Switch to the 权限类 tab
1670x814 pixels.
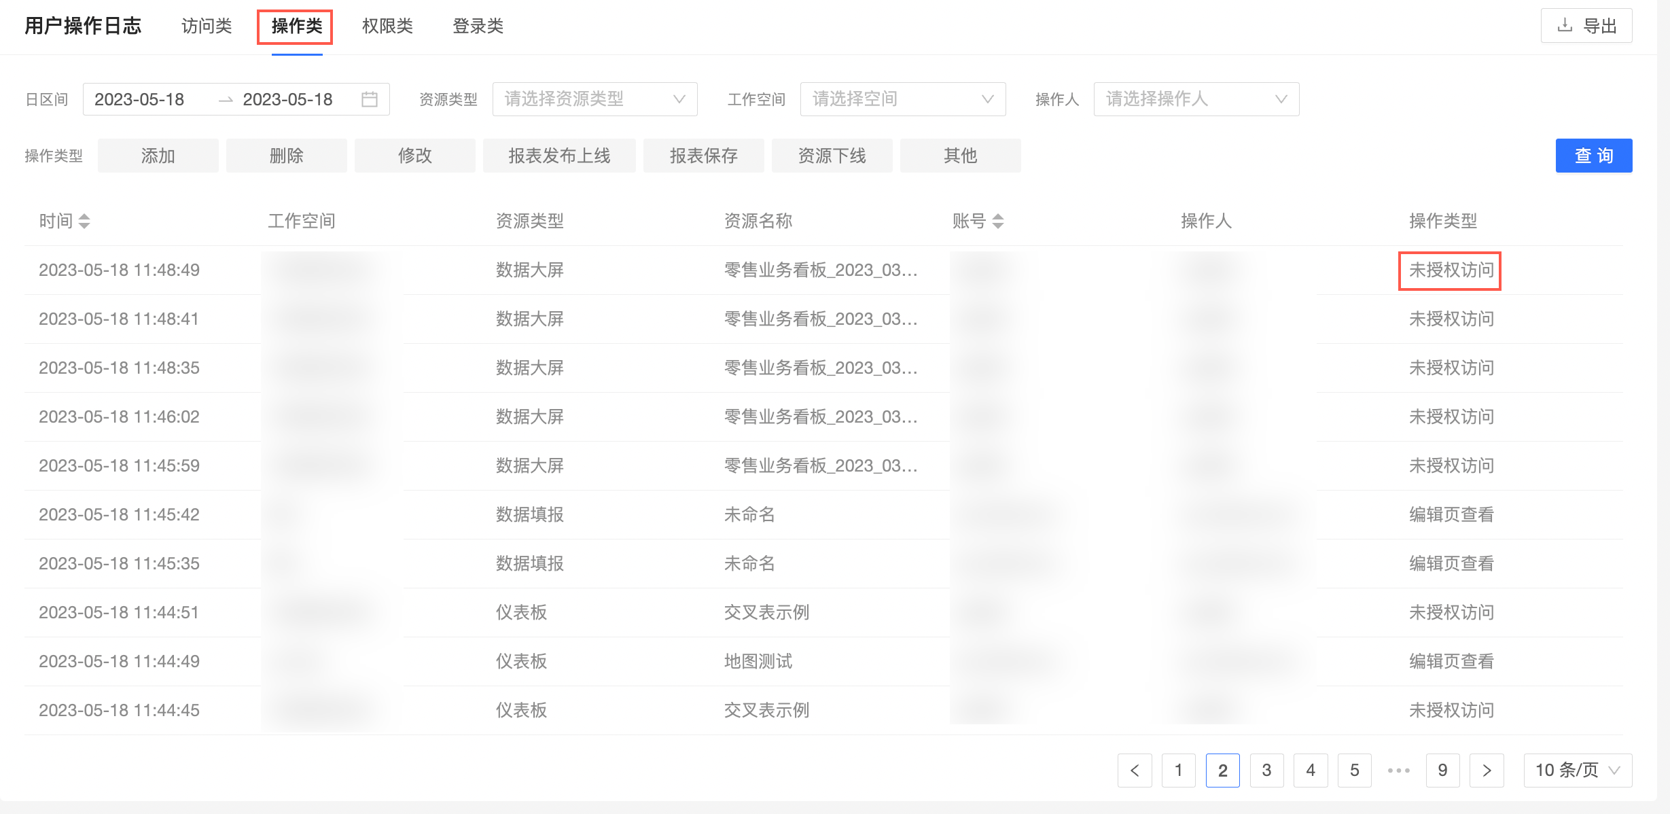(x=387, y=26)
